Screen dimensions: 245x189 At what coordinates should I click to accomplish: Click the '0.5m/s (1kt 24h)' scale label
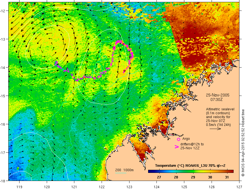click(x=218, y=125)
